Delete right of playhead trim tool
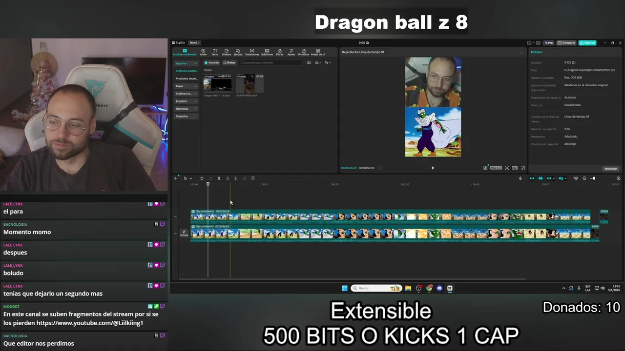Screen dimensions: 625x351 [236, 178]
